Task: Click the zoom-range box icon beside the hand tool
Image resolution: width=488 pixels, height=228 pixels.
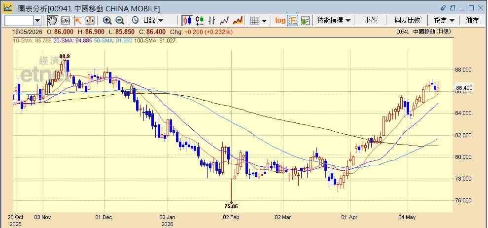Action: (x=65, y=21)
